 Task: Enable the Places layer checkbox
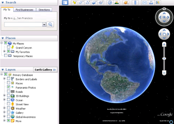click(8, 83)
